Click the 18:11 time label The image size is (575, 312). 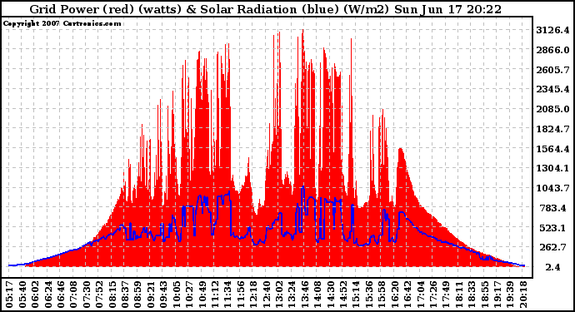click(x=458, y=295)
